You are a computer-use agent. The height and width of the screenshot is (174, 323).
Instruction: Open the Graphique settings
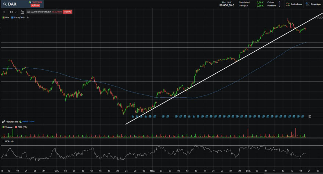[x=312, y=4]
